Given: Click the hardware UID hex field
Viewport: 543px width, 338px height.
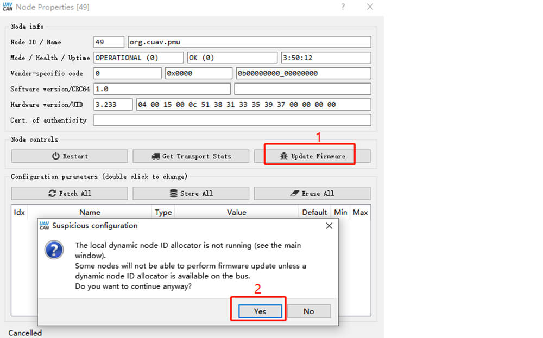Looking at the screenshot, I should (x=254, y=105).
